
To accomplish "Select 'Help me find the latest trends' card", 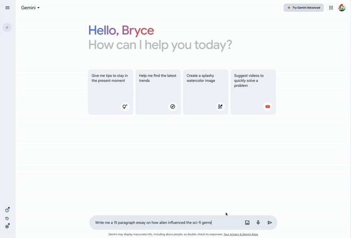I will 158,92.
